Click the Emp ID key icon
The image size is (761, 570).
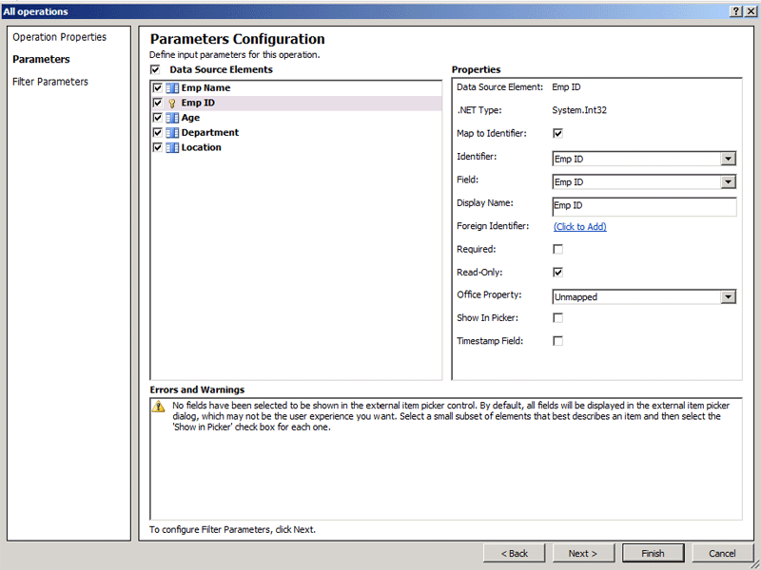point(172,104)
